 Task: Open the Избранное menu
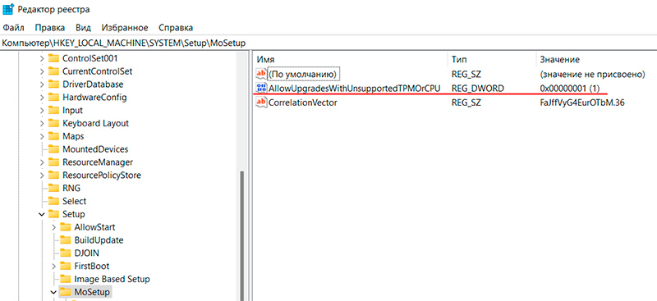[x=125, y=28]
